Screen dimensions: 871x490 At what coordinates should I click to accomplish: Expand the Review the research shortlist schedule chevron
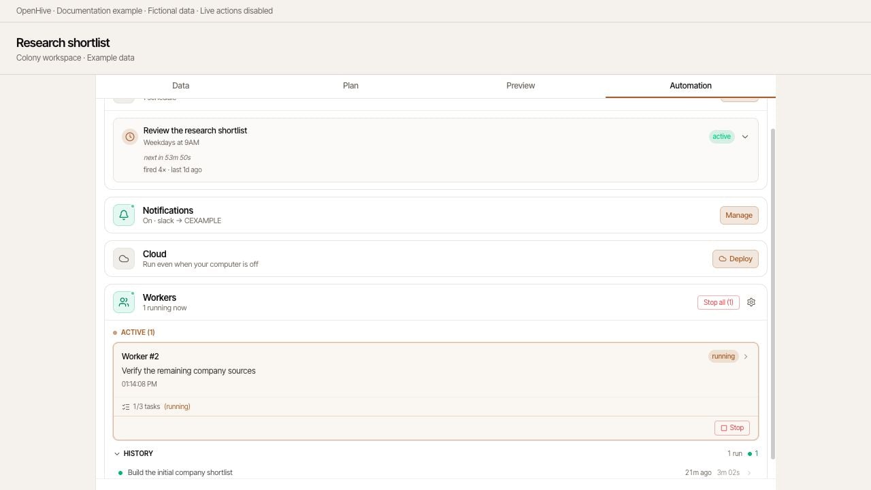click(x=745, y=137)
